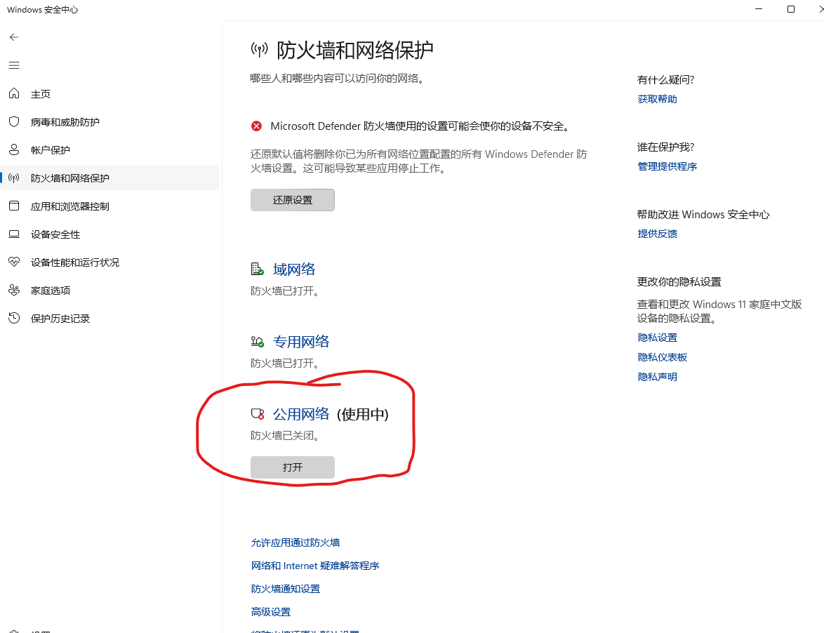Click the heart icon for 设备性能和运行状况
This screenshot has width=824, height=633.
point(14,262)
